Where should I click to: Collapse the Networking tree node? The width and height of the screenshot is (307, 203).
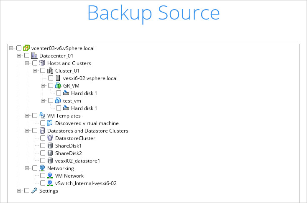pos(27,168)
